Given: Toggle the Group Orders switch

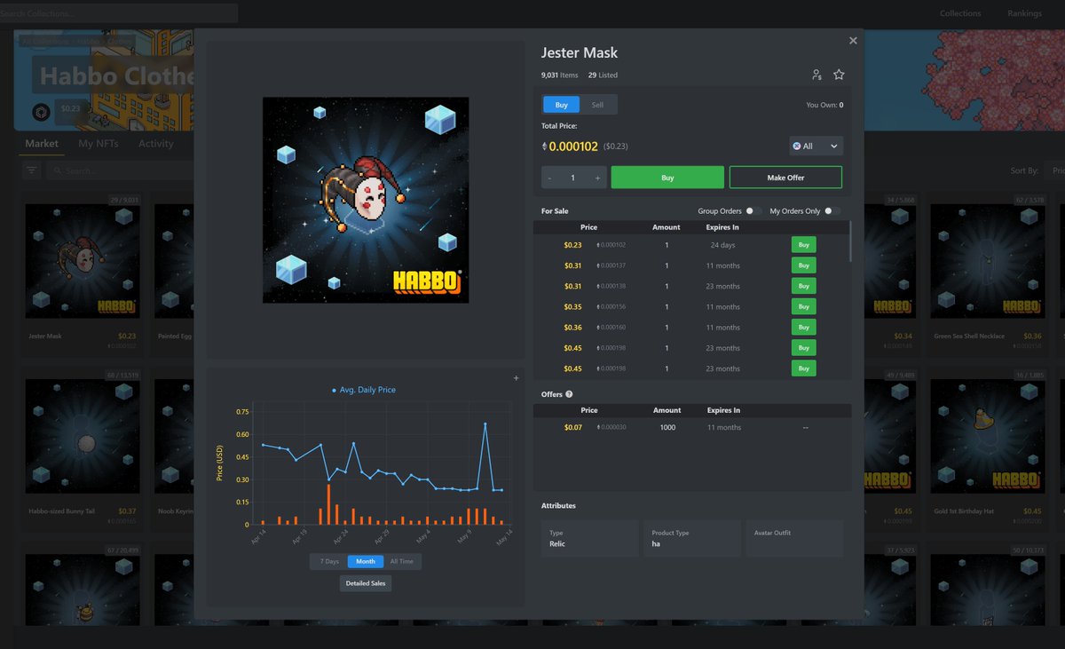Looking at the screenshot, I should pos(753,211).
